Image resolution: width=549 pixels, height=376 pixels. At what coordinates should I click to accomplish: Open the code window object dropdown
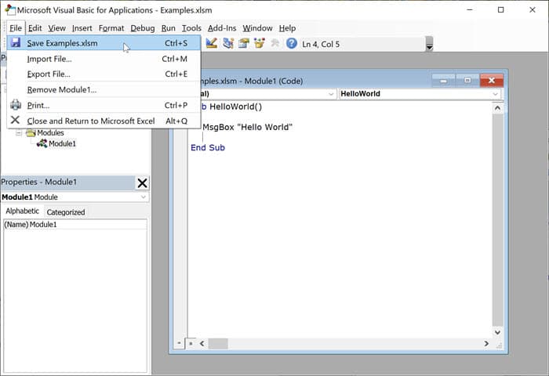coord(331,94)
